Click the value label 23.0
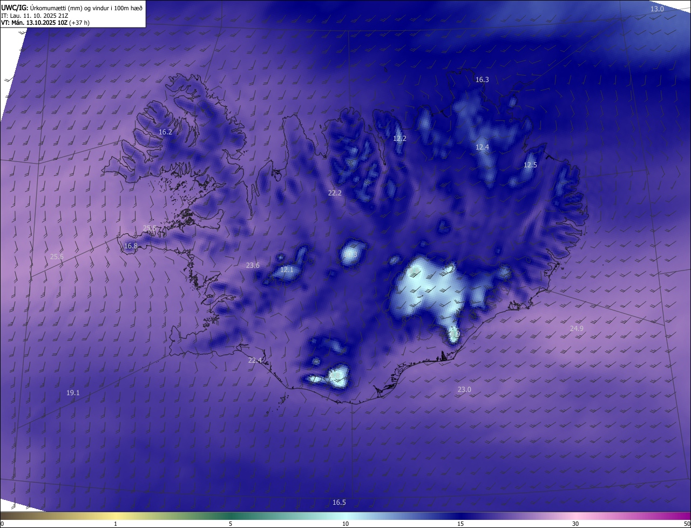Viewport: 691px width, 528px height. pos(464,390)
